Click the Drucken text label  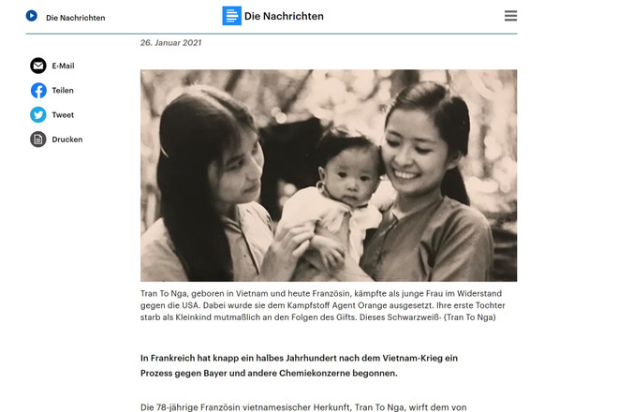[x=67, y=140]
